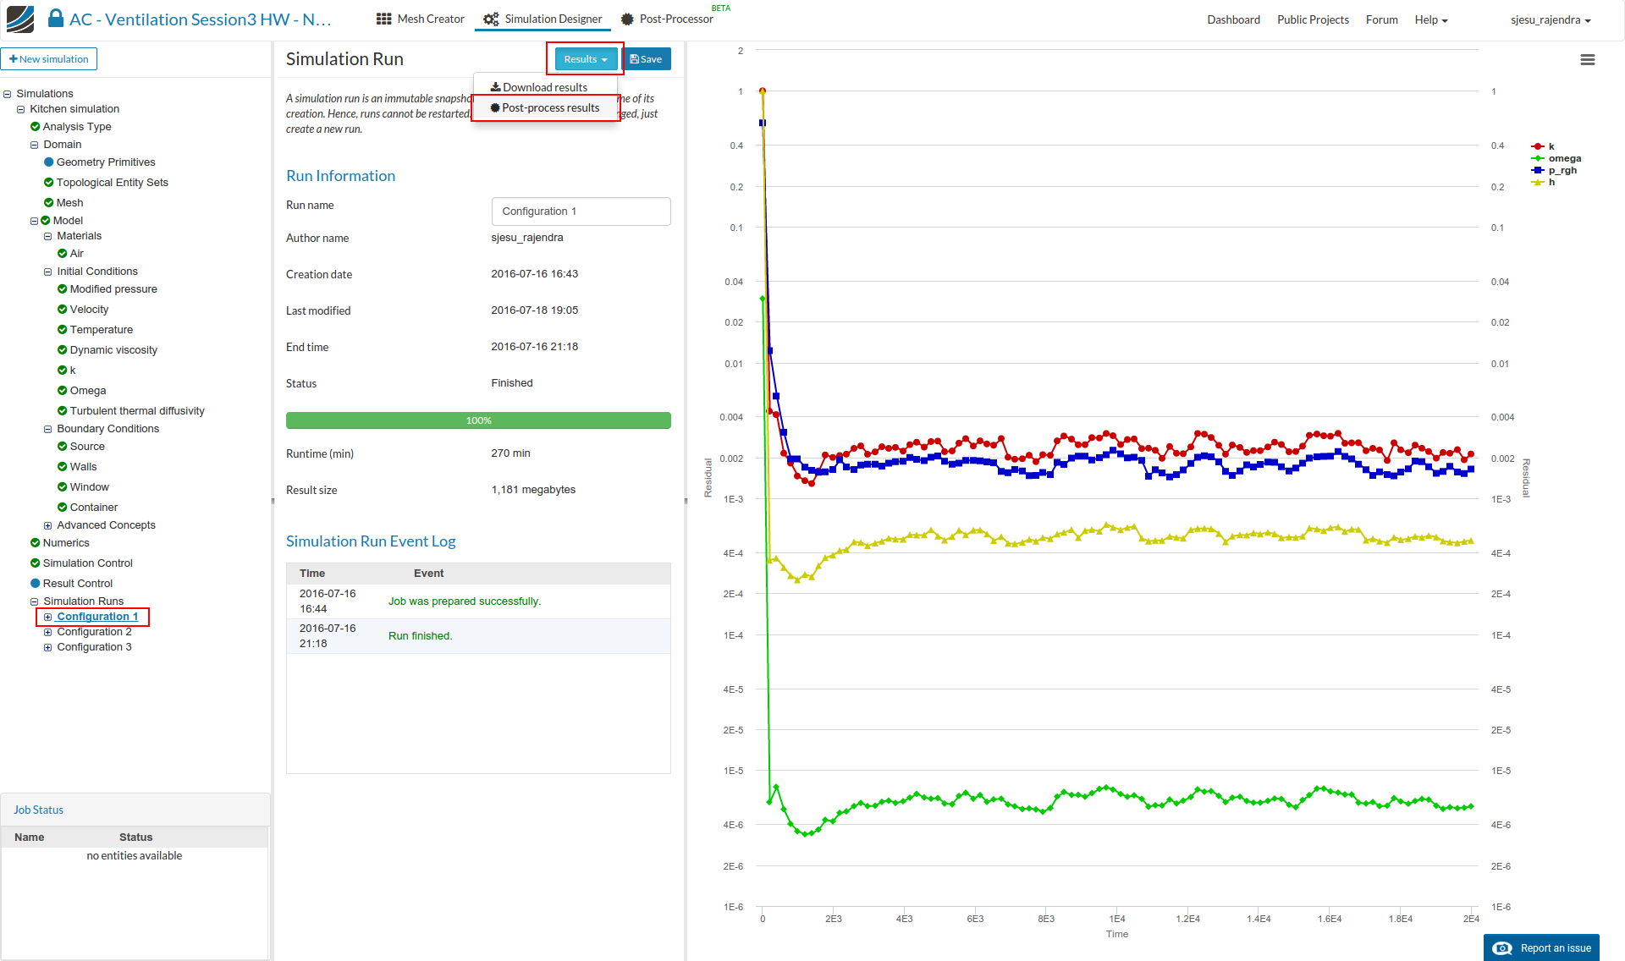1625x961 pixels.
Task: Click the New simulation button
Action: coord(49,59)
